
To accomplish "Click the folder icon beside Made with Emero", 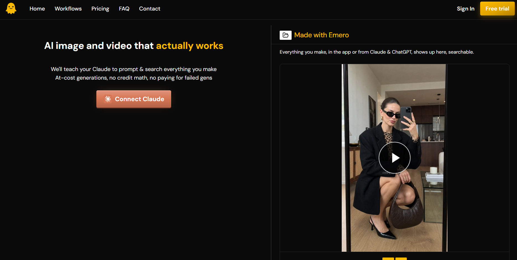I will [285, 35].
